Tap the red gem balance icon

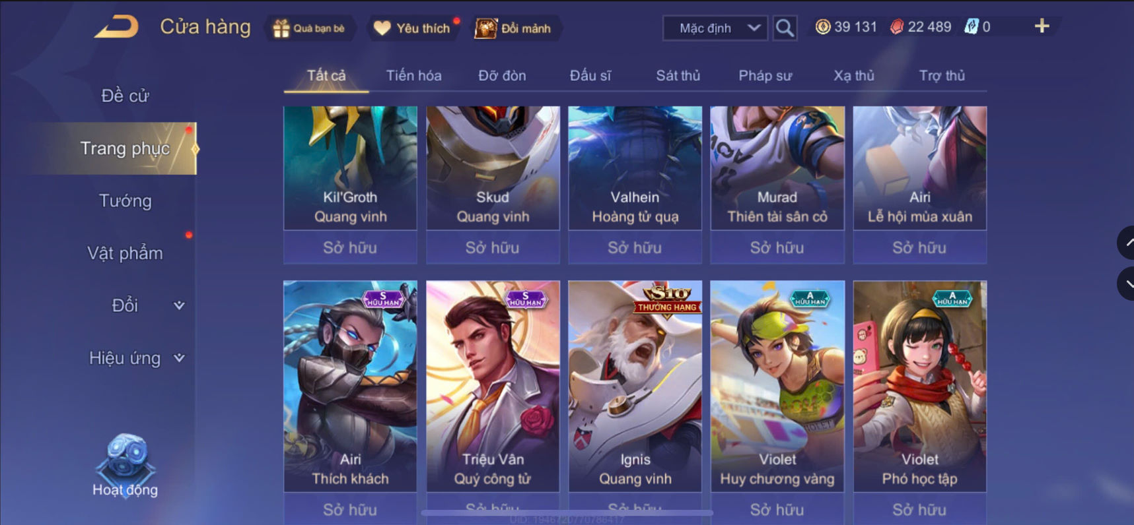click(896, 27)
